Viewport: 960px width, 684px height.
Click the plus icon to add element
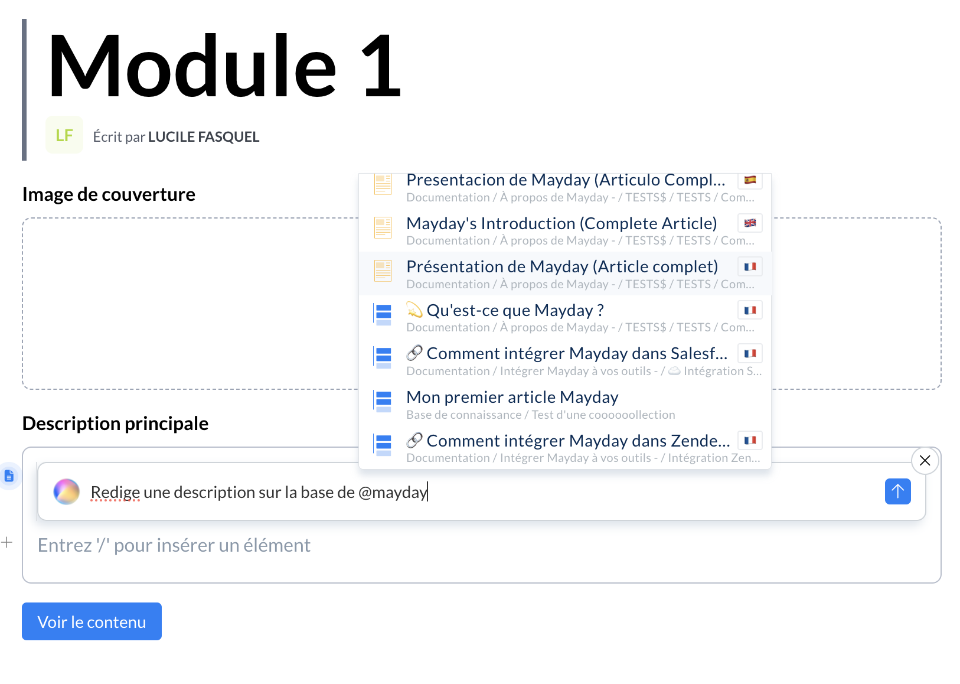7,542
